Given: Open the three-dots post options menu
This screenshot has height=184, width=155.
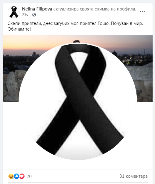Looking at the screenshot, I should (x=142, y=12).
